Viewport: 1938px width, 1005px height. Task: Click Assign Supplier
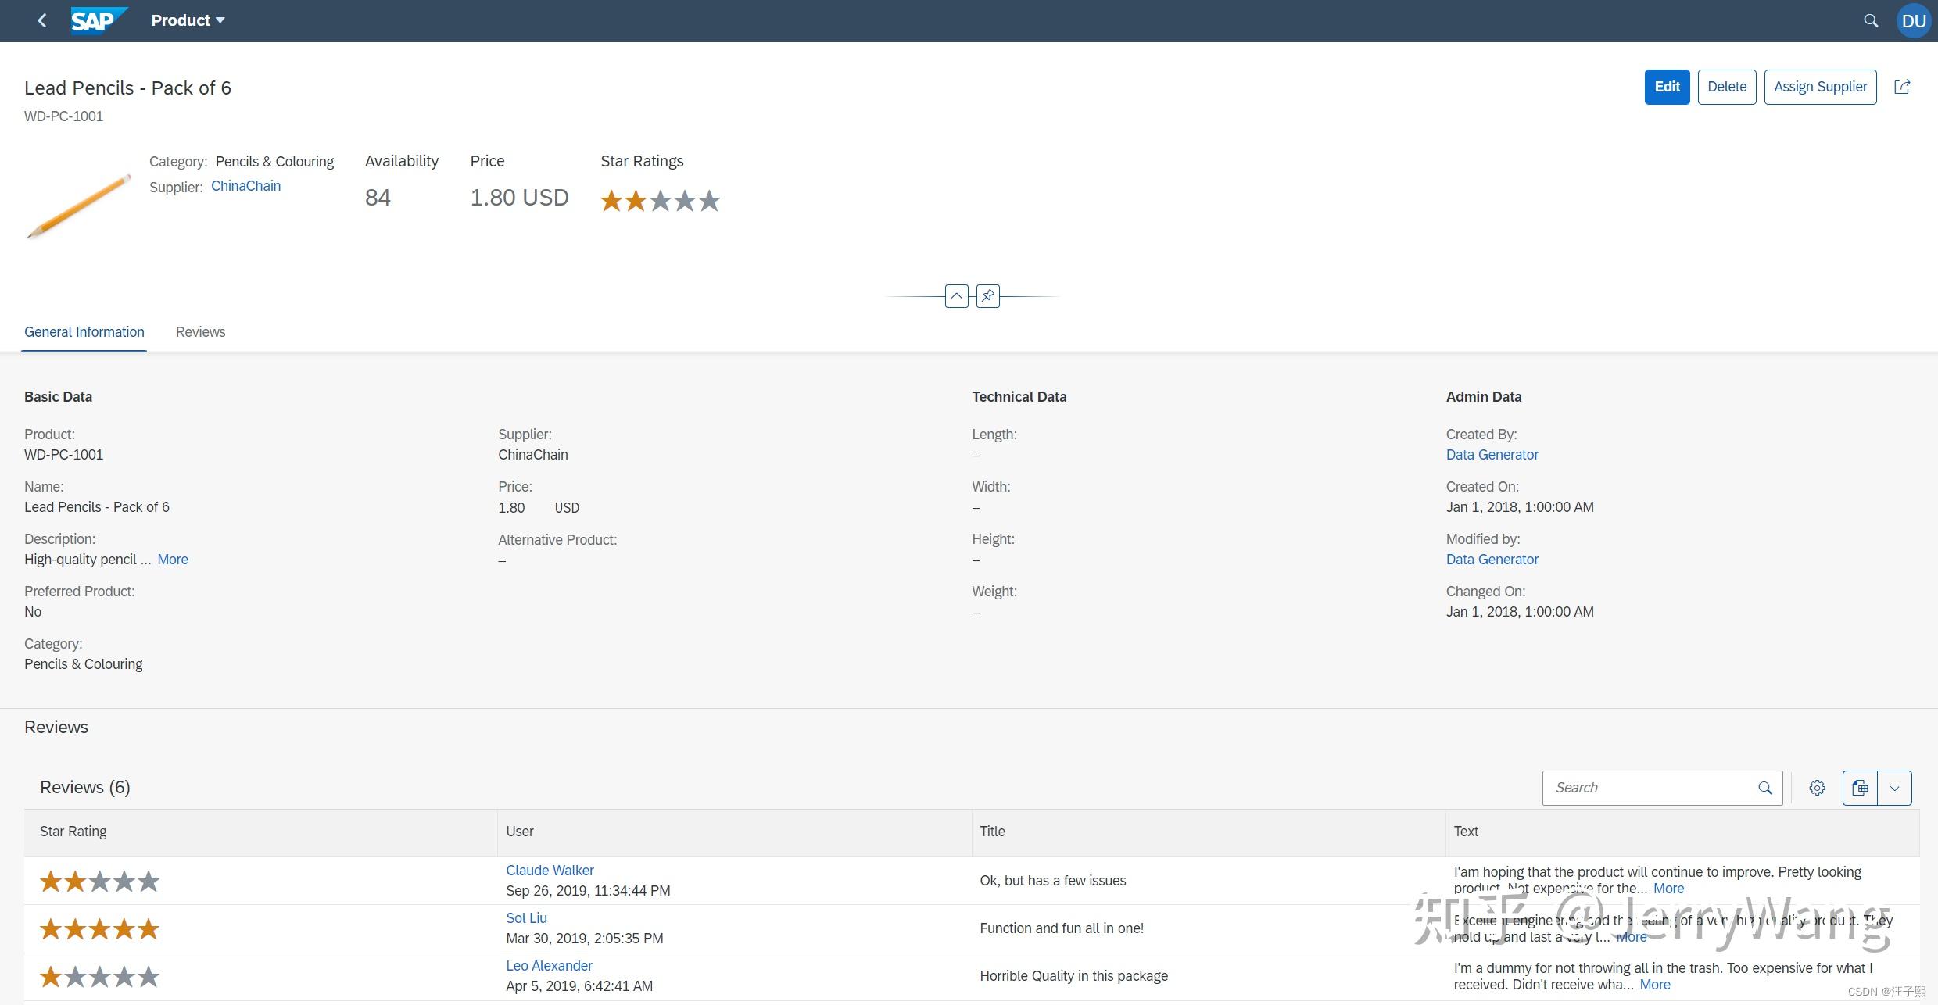pyautogui.click(x=1820, y=86)
